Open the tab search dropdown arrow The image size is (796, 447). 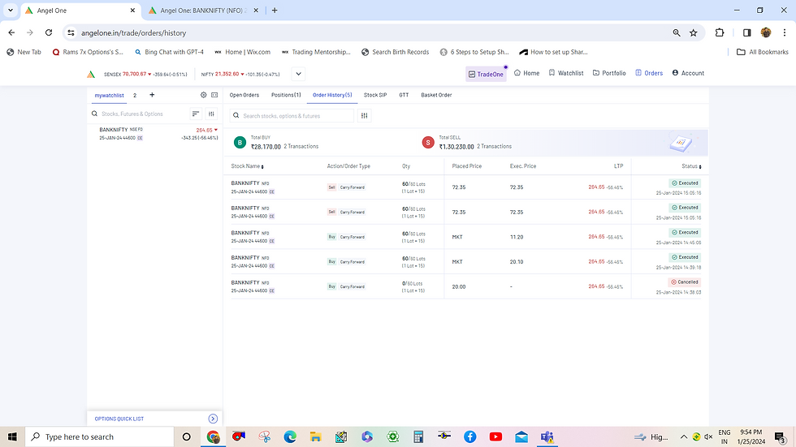pos(10,10)
